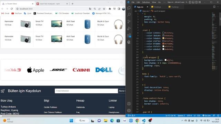Click the Abone subscribe button
The image size is (221, 124).
pyautogui.click(x=122, y=91)
